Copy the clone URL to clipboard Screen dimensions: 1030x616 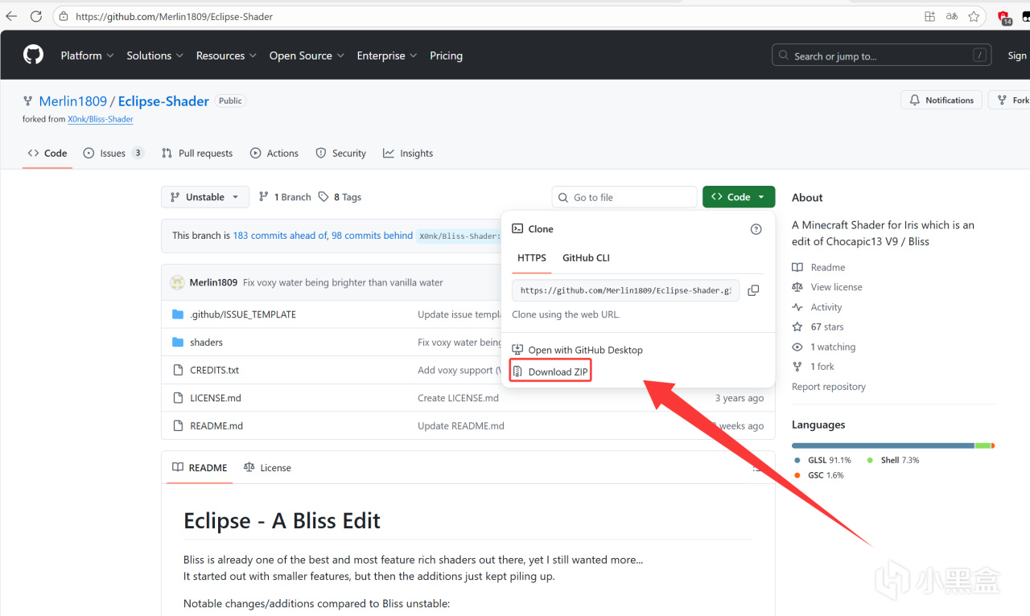click(x=753, y=290)
